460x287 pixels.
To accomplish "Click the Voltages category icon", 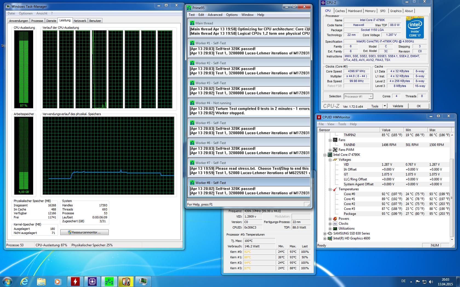I will pyautogui.click(x=335, y=160).
